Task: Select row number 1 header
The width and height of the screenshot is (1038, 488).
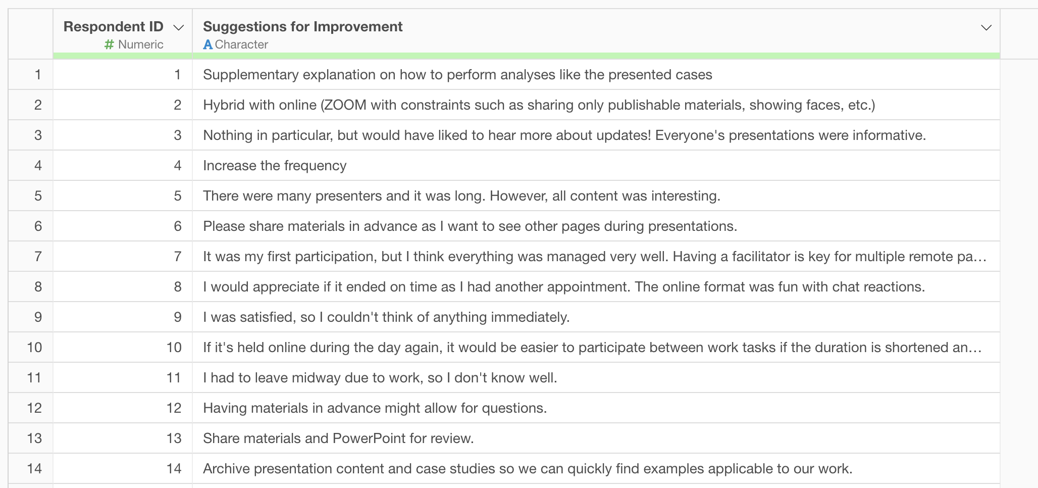Action: click(x=31, y=75)
